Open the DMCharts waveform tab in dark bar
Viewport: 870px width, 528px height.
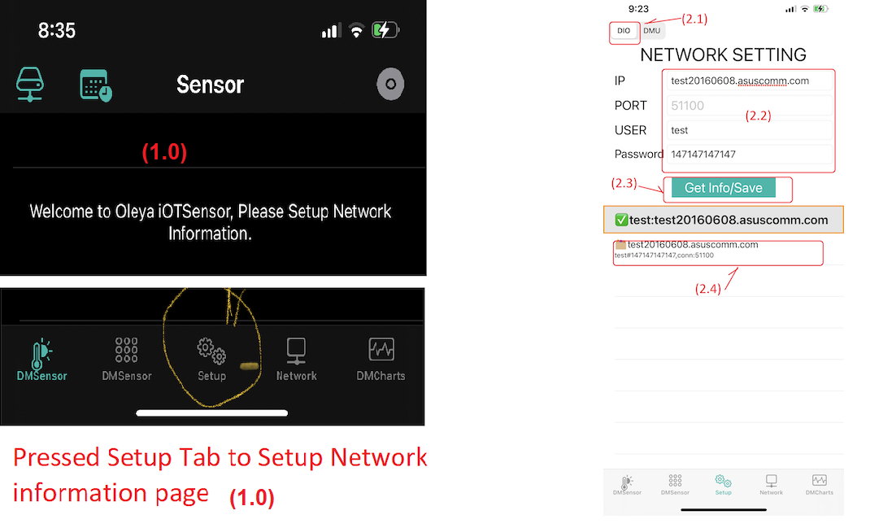pyautogui.click(x=381, y=360)
